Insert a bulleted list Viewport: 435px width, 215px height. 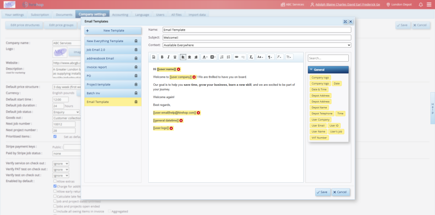click(x=228, y=57)
